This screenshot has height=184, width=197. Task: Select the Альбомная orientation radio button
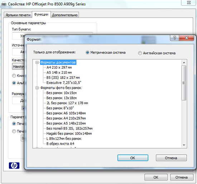click(x=14, y=83)
